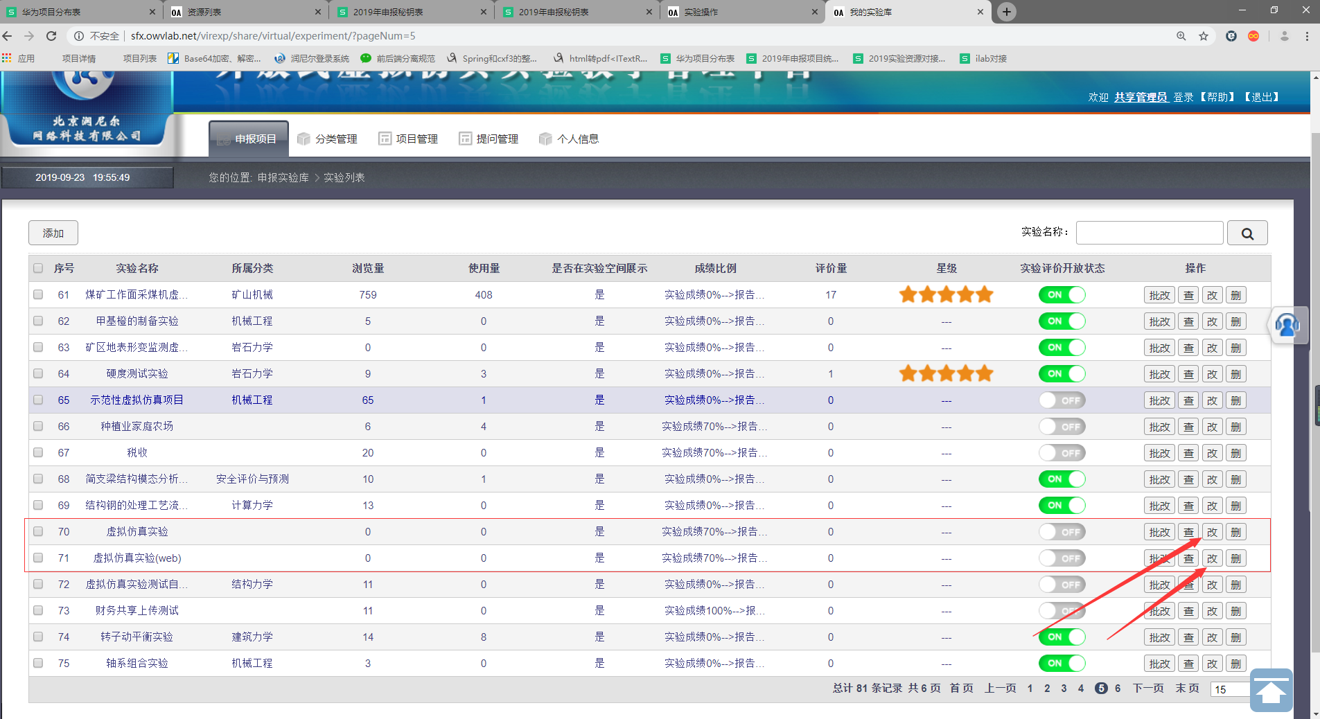Click 批改 button for row 64
Screen dimensions: 1320x719
coord(1159,374)
